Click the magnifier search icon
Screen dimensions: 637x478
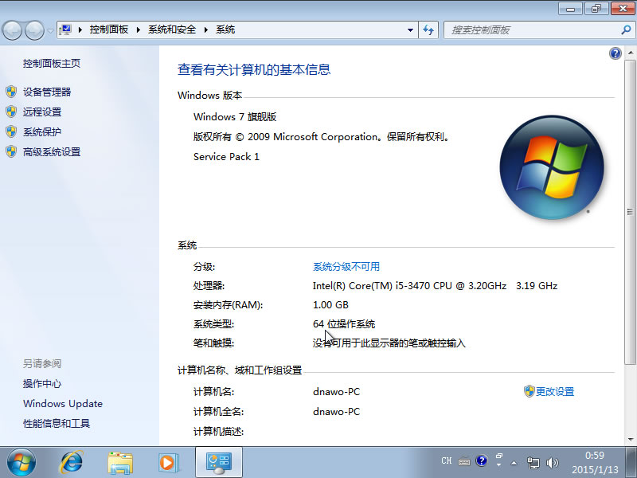coord(626,29)
